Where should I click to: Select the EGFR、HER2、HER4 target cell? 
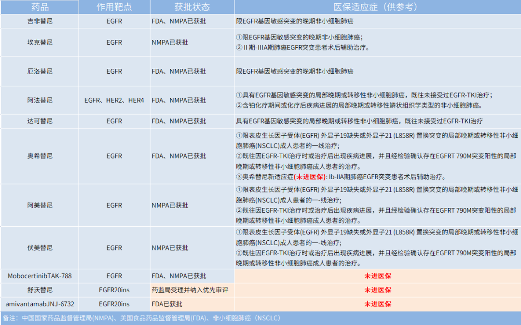click(115, 100)
